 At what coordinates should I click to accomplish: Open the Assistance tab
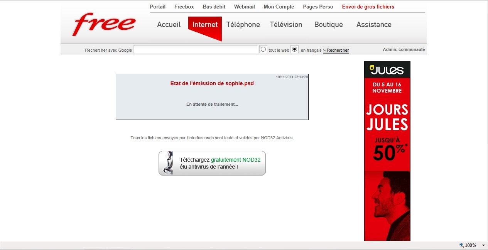(374, 25)
